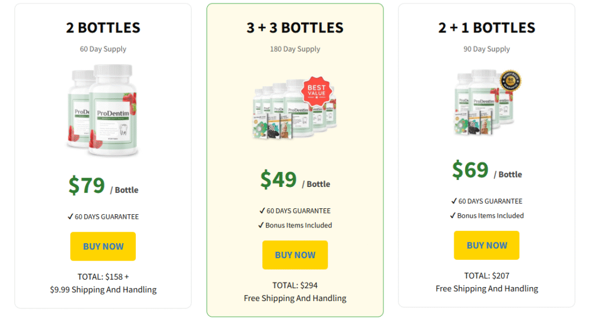Click the Best Value red badge
The width and height of the screenshot is (594, 323).
(x=317, y=91)
